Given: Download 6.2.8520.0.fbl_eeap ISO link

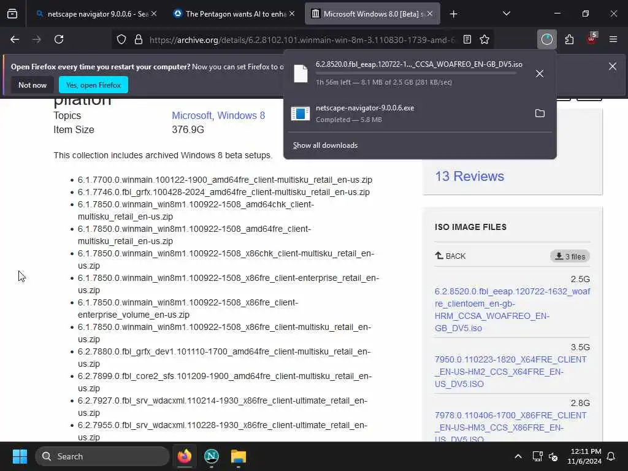Looking at the screenshot, I should (512, 310).
